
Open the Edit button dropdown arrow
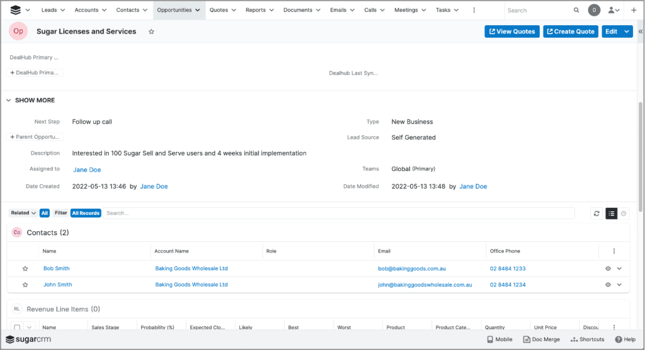coord(627,31)
